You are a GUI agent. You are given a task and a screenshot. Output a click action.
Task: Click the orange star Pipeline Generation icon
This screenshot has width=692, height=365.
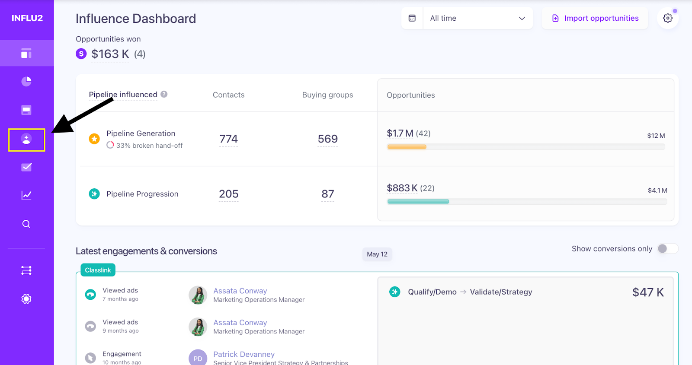point(94,139)
